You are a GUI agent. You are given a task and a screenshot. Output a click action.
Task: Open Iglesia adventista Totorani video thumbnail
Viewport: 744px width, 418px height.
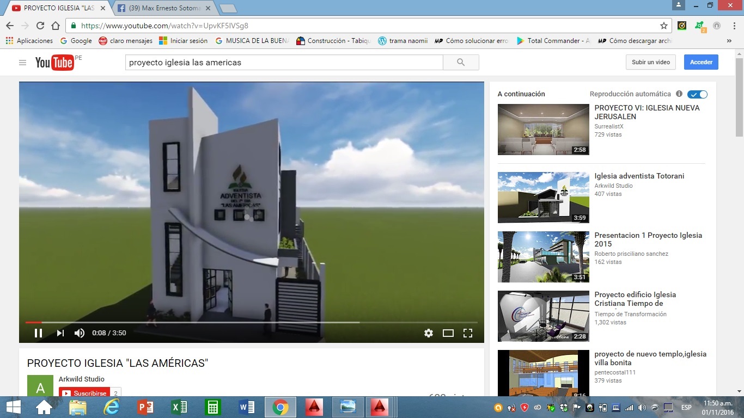tap(543, 198)
